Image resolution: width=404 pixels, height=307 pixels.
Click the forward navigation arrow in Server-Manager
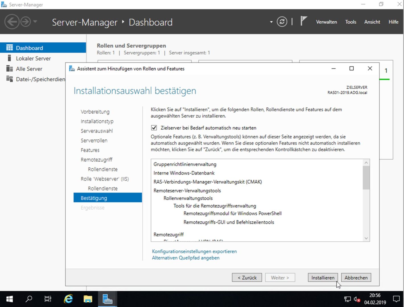[x=26, y=22]
